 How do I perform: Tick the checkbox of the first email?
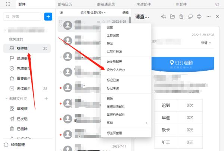[x=60, y=22]
